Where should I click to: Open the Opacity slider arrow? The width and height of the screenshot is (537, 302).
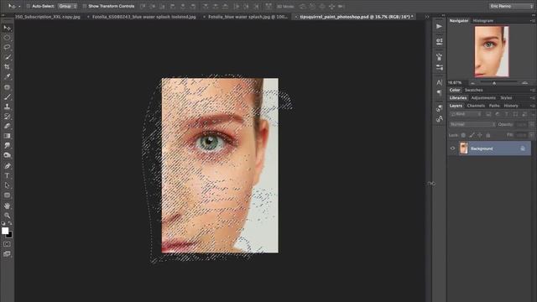(x=531, y=125)
